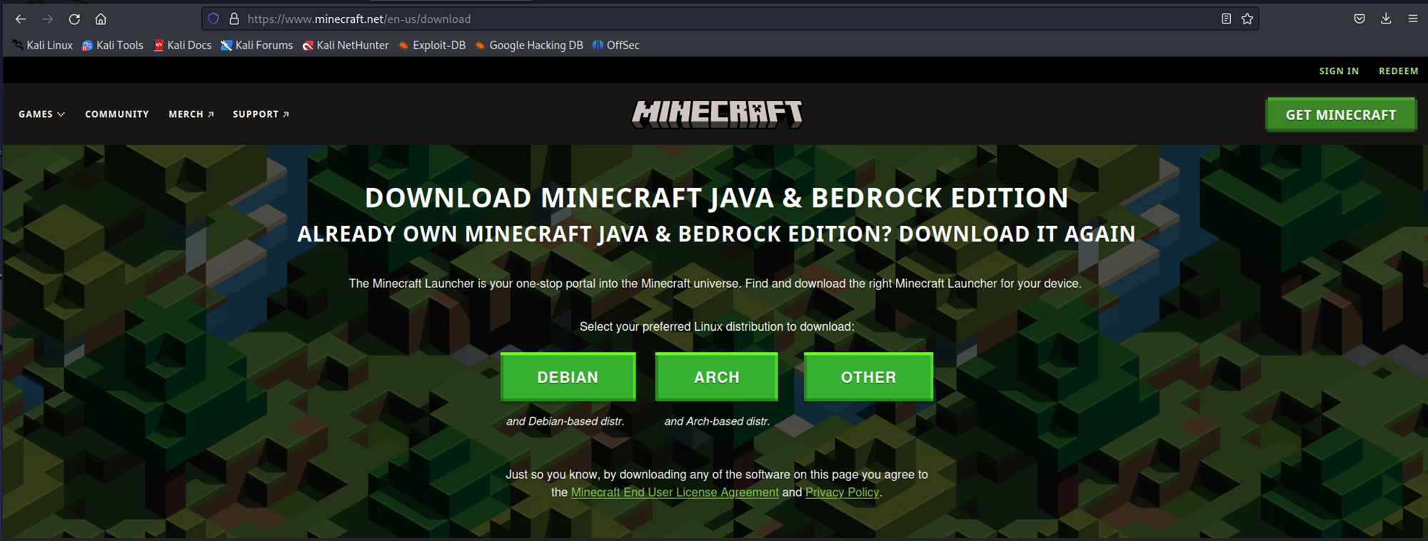
Task: Click the 'Already own Minecraft' subheading
Action: pos(716,234)
